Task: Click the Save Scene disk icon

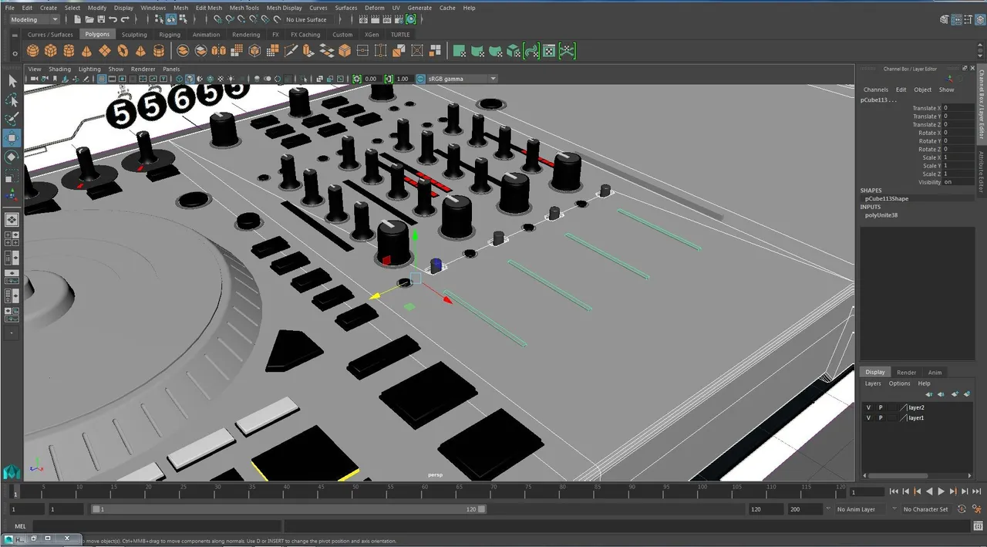Action: (x=102, y=19)
